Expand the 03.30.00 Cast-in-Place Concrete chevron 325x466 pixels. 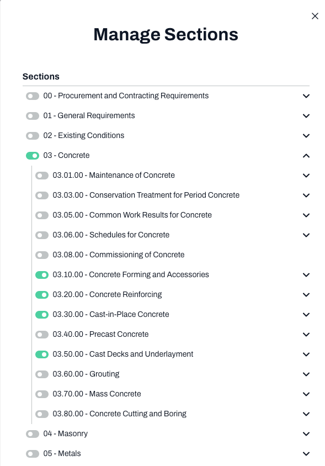306,315
